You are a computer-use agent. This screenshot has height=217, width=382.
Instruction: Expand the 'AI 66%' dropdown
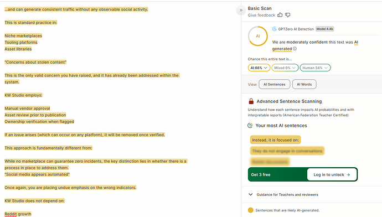pos(259,68)
